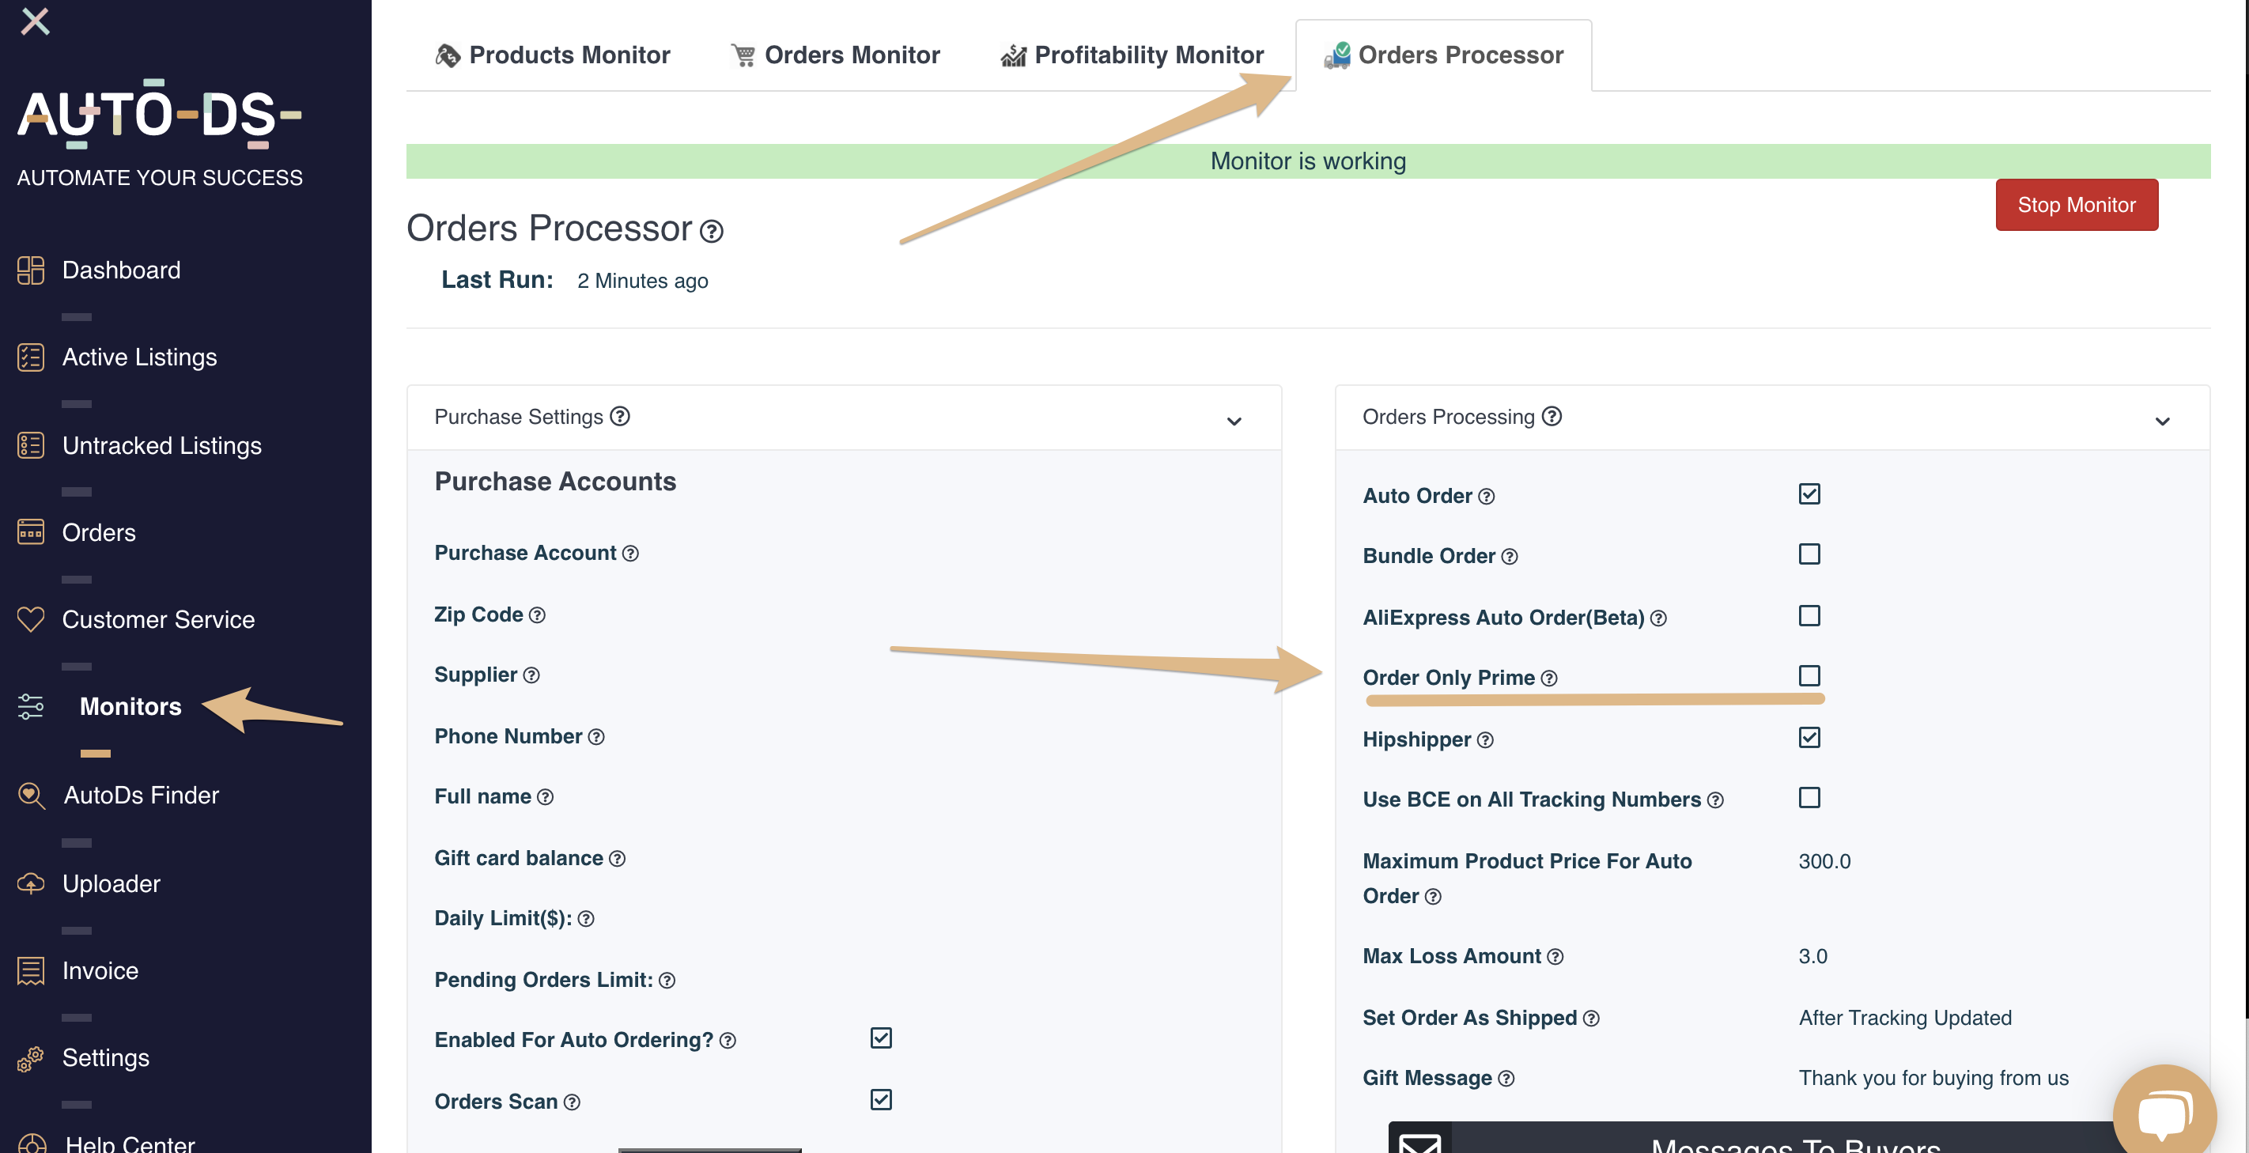Collapse the Purchase Settings panel chevron

(x=1234, y=422)
